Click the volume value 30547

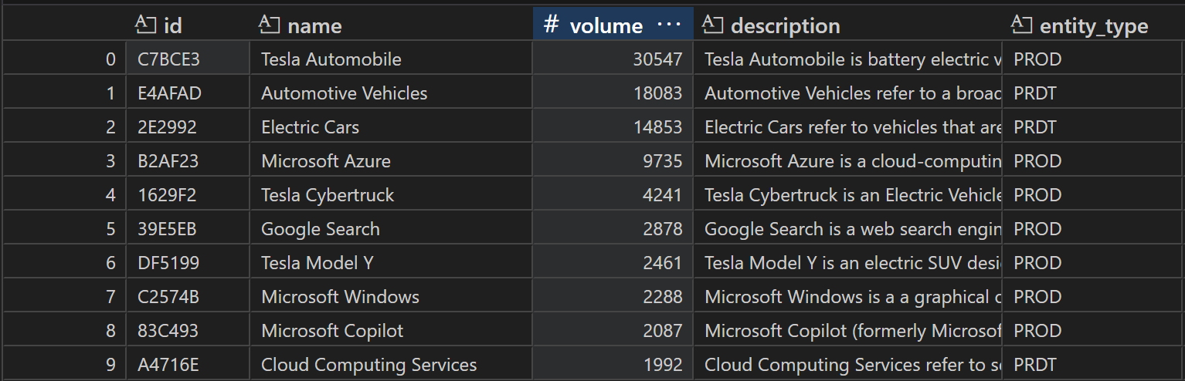613,59
